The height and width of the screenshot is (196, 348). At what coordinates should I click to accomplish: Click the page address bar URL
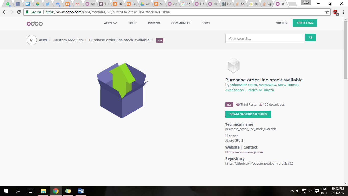point(108,12)
